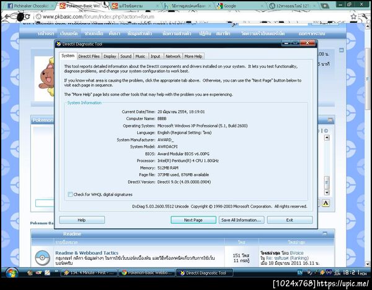This screenshot has height=290, width=372.
Task: Open the Input tab
Action: tap(156, 56)
